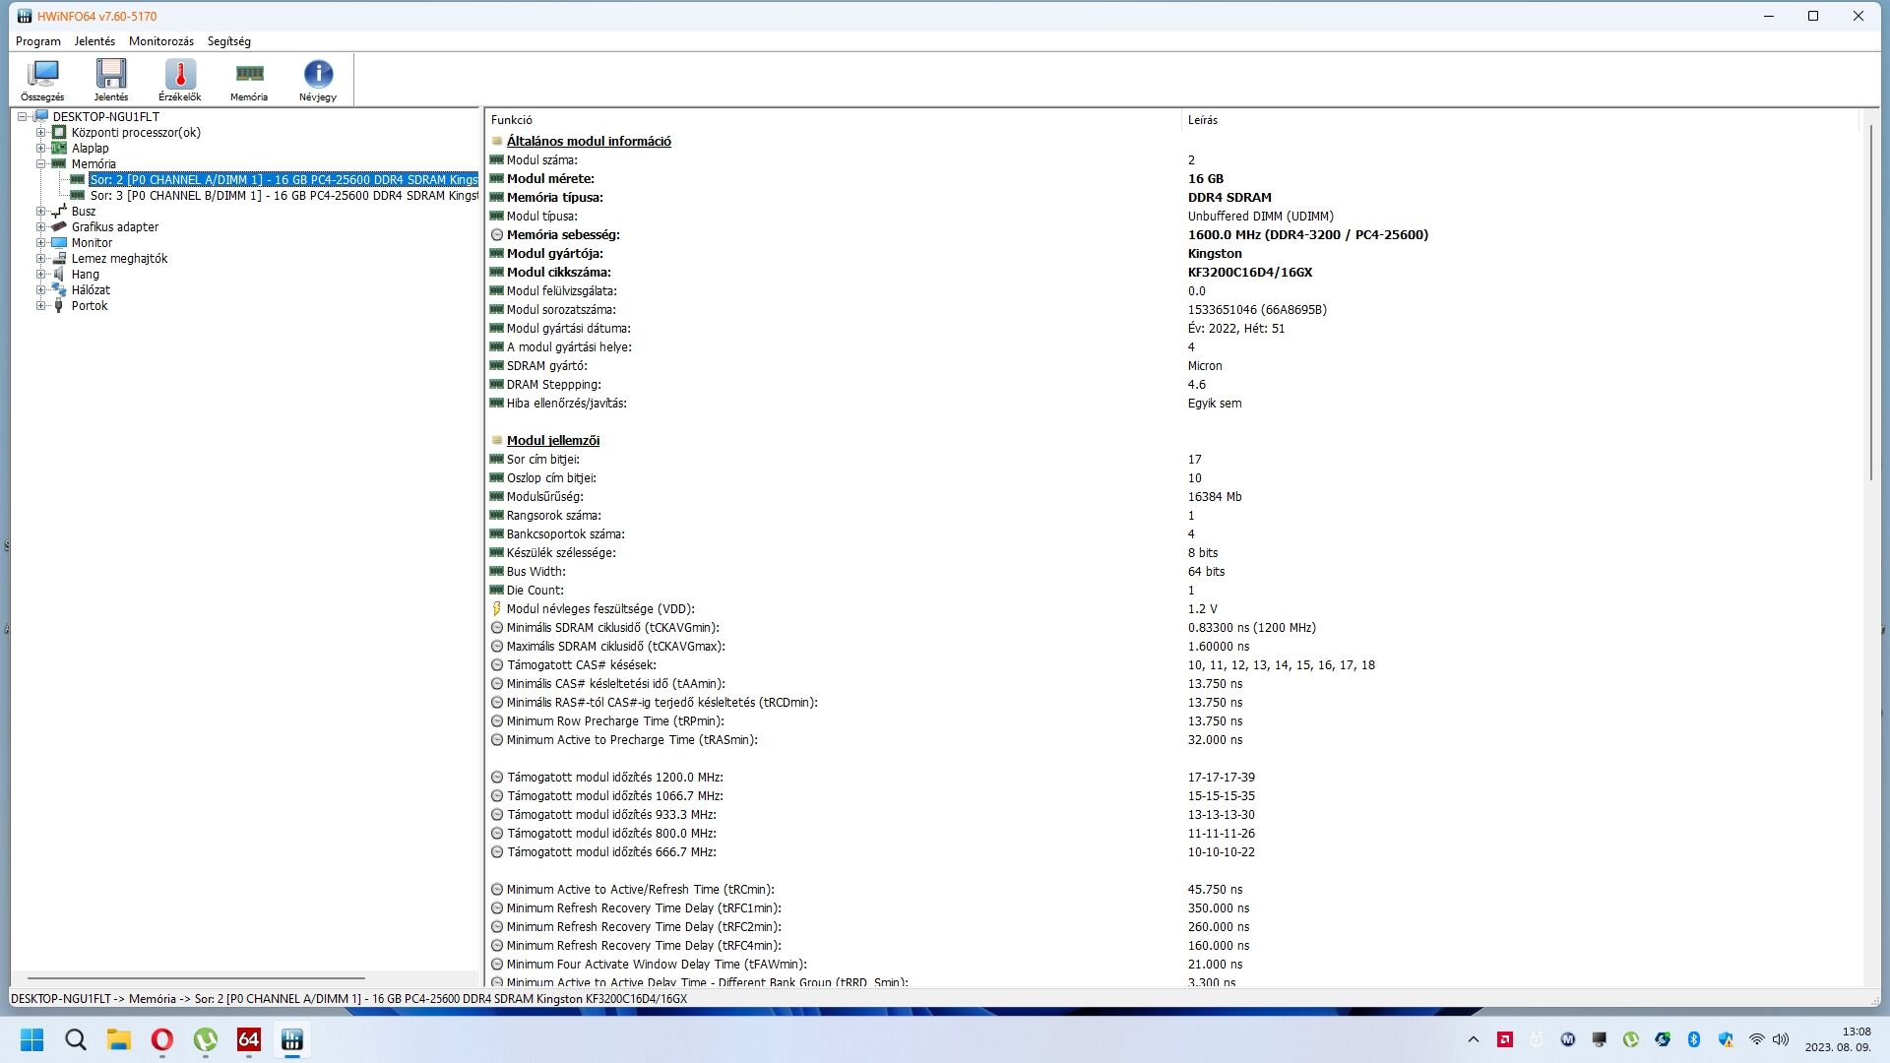
Task: Open the AIDA64 taskbar icon
Action: (249, 1039)
